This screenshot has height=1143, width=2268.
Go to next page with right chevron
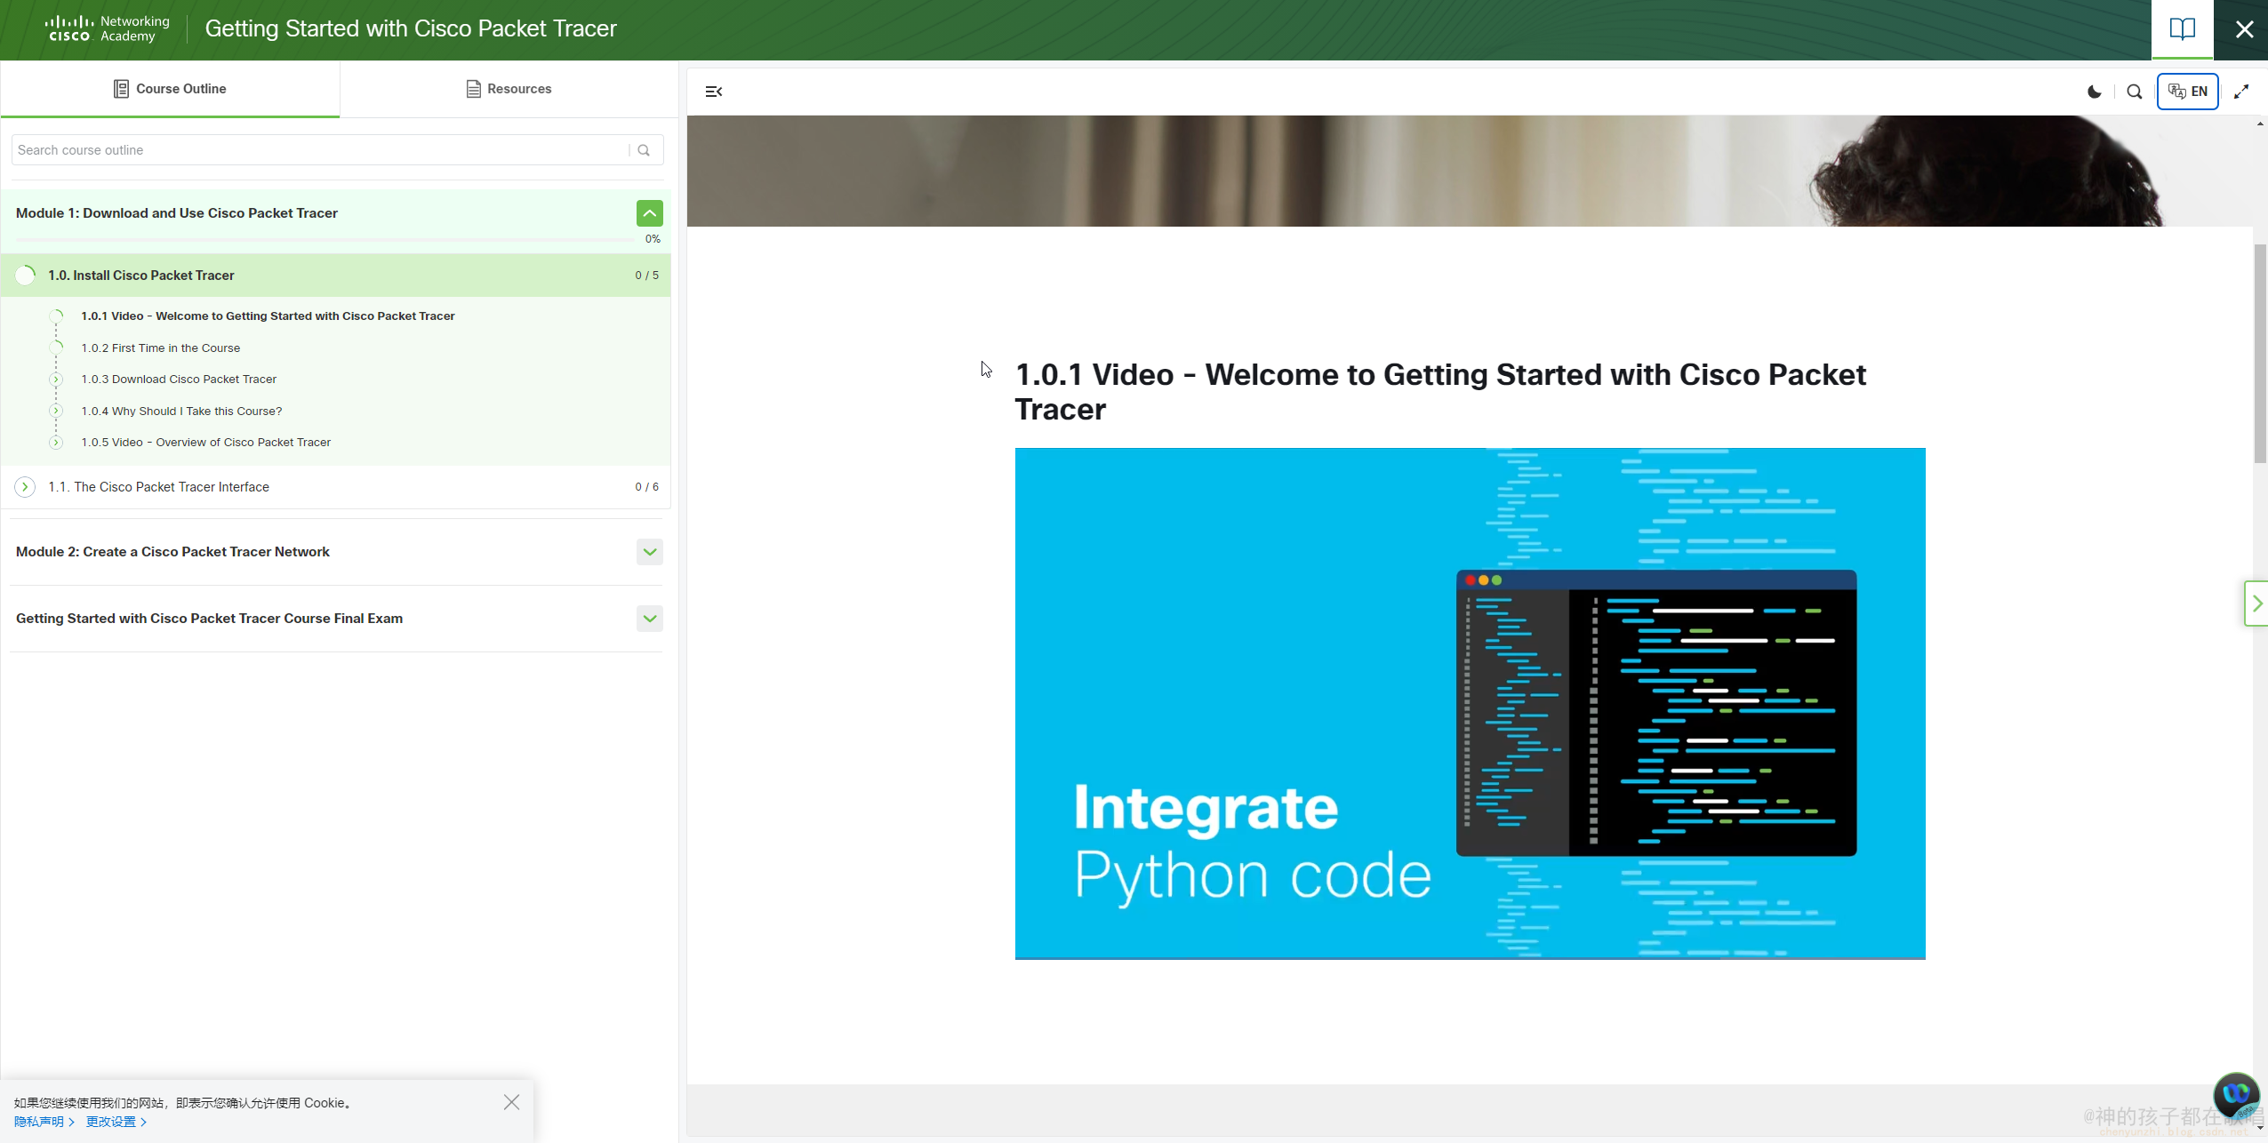tap(2256, 603)
